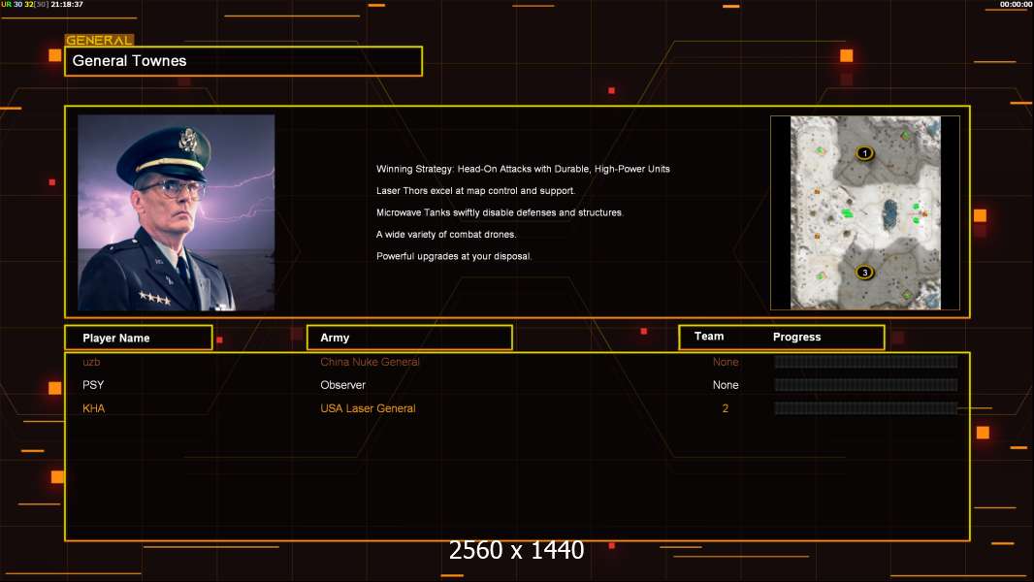Select player row KHA
Screen dimensions: 1034x582
point(517,408)
